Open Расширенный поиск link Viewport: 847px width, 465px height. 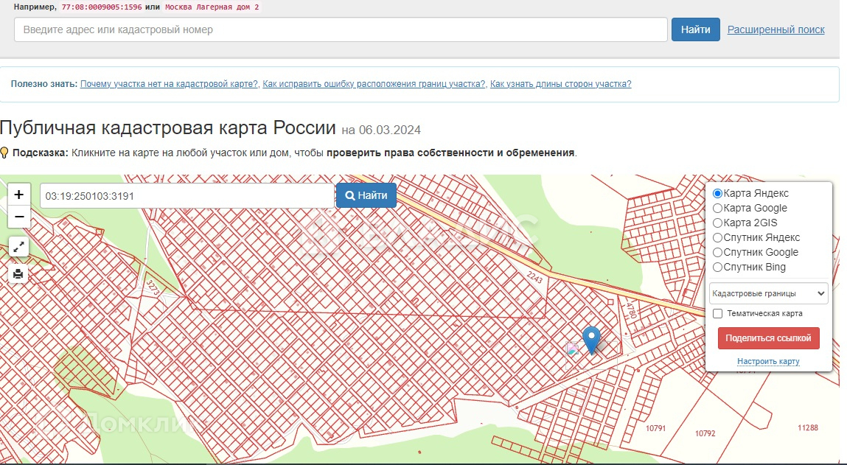775,29
